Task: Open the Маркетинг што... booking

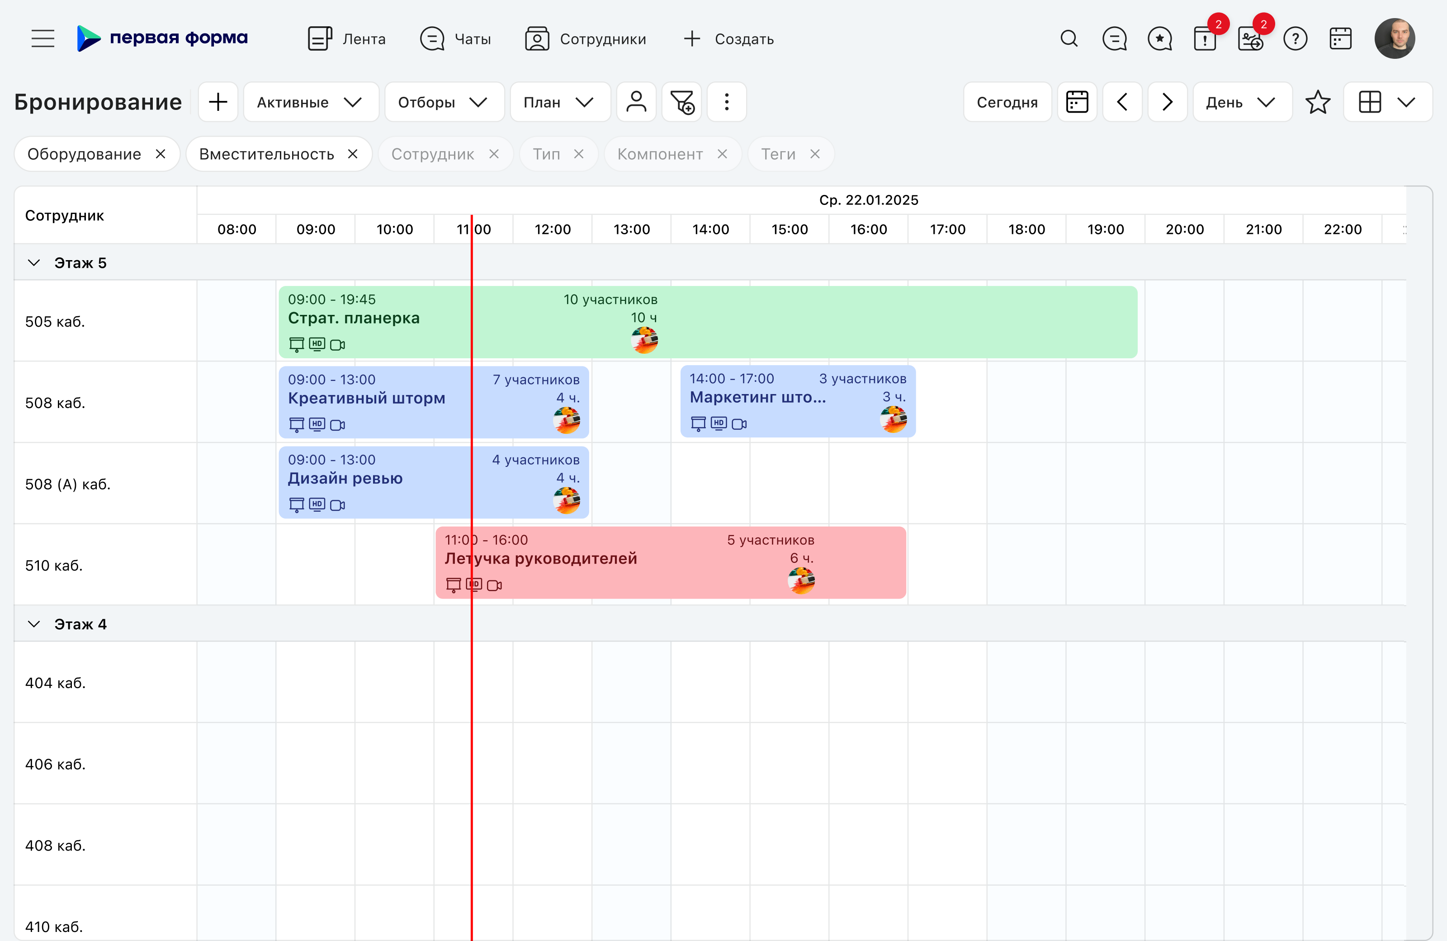Action: tap(798, 401)
